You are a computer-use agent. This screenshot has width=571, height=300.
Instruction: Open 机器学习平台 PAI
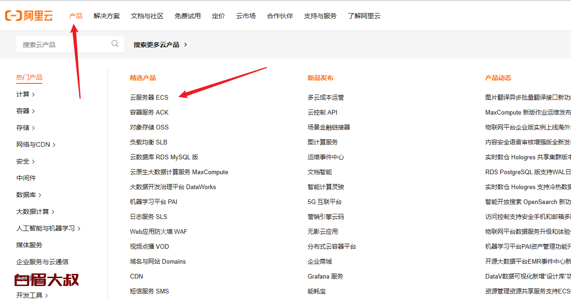click(154, 202)
